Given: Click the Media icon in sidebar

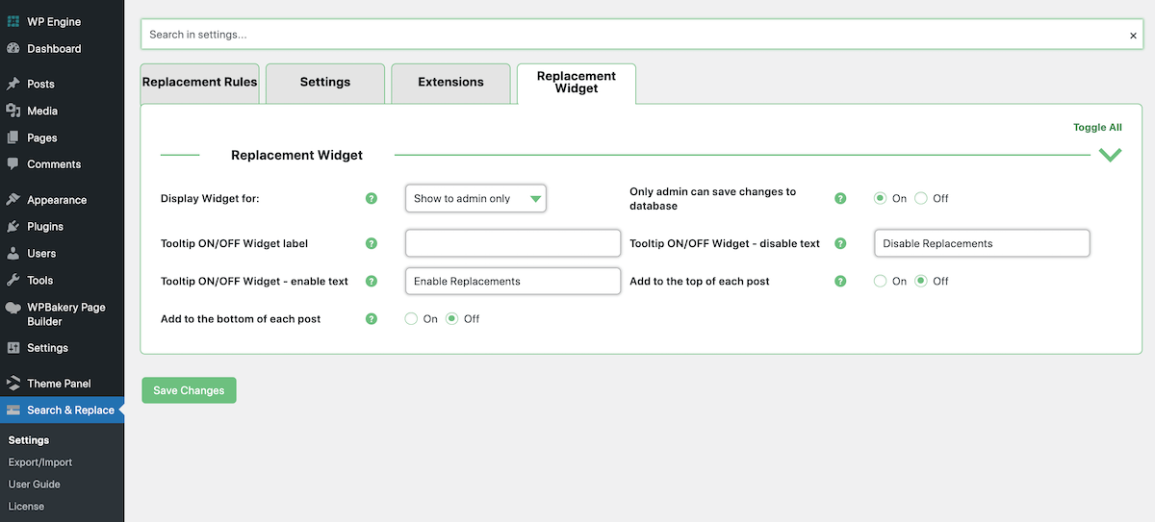Looking at the screenshot, I should pos(13,111).
